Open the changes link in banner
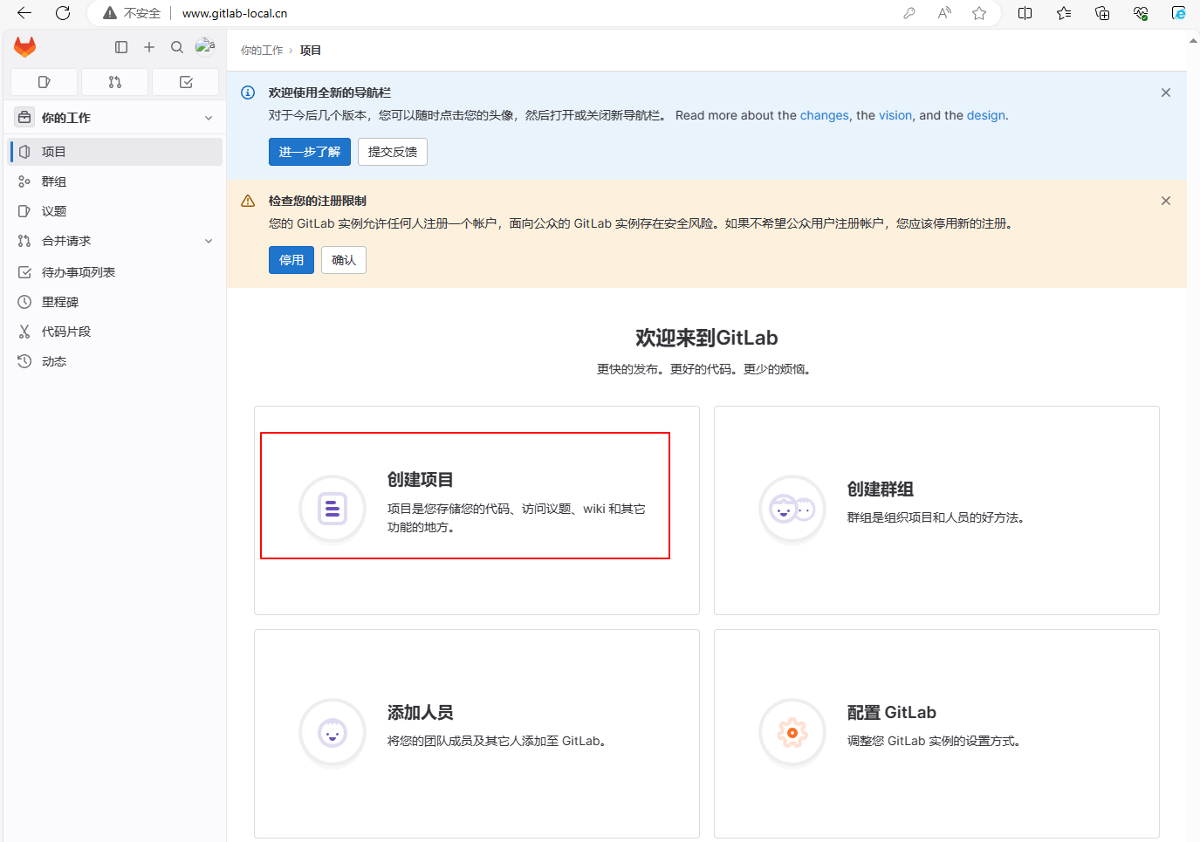The image size is (1200, 842). (825, 115)
